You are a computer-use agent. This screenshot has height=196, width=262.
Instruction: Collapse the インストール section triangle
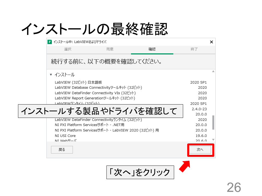click(x=51, y=75)
